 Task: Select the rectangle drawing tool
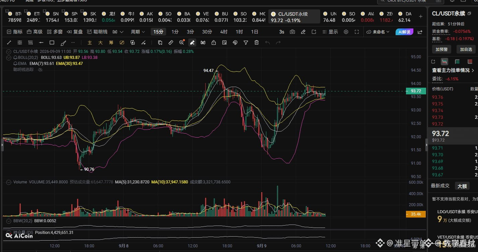(52, 43)
